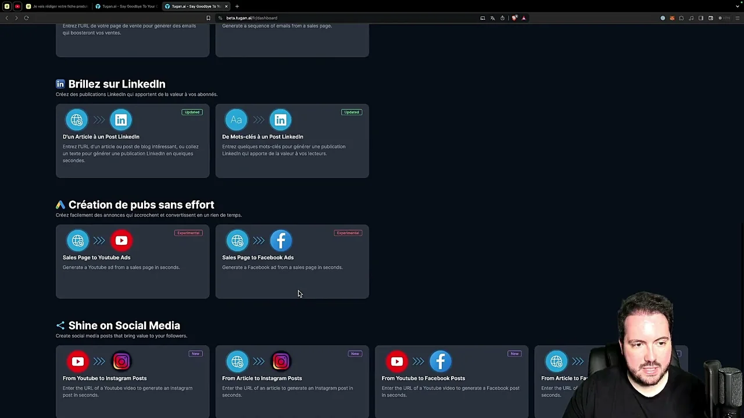Click the globe icon in Sales Page to Youtube Ads card
Image resolution: width=744 pixels, height=418 pixels.
[77, 240]
